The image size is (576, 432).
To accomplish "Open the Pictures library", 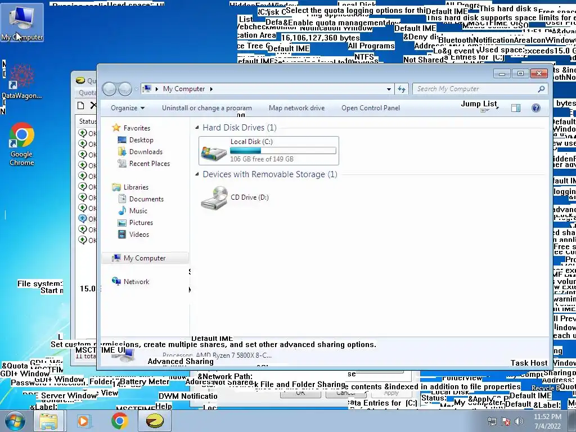I will (x=135, y=223).
